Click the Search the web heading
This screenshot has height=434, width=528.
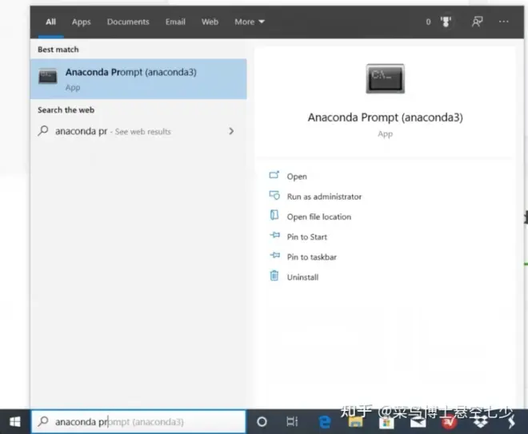[x=66, y=110]
